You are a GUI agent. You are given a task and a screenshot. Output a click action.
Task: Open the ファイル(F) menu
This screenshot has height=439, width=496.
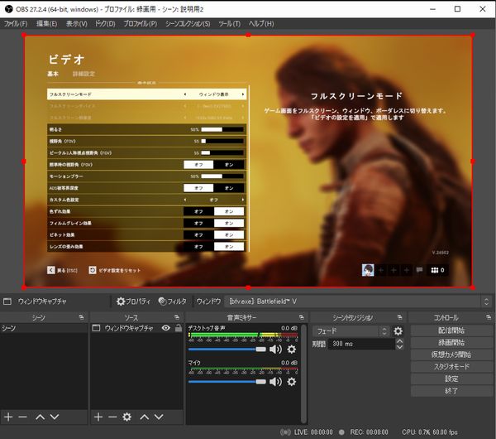16,24
